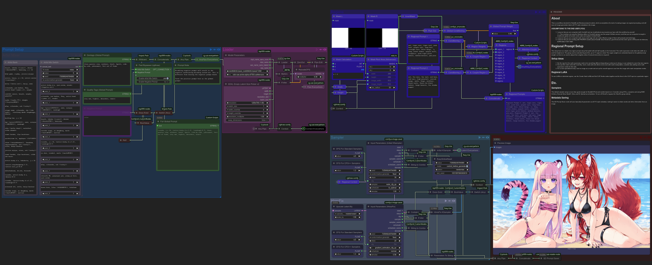Viewport: 652px width, 265px height.
Task: Collapse the EasyGlobalSeed node via title dot
Action: (435, 159)
